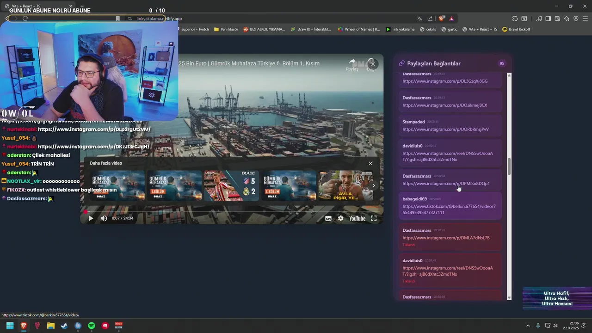Toggle subtitles in the YouTube player
This screenshot has width=592, height=333.
[328, 218]
